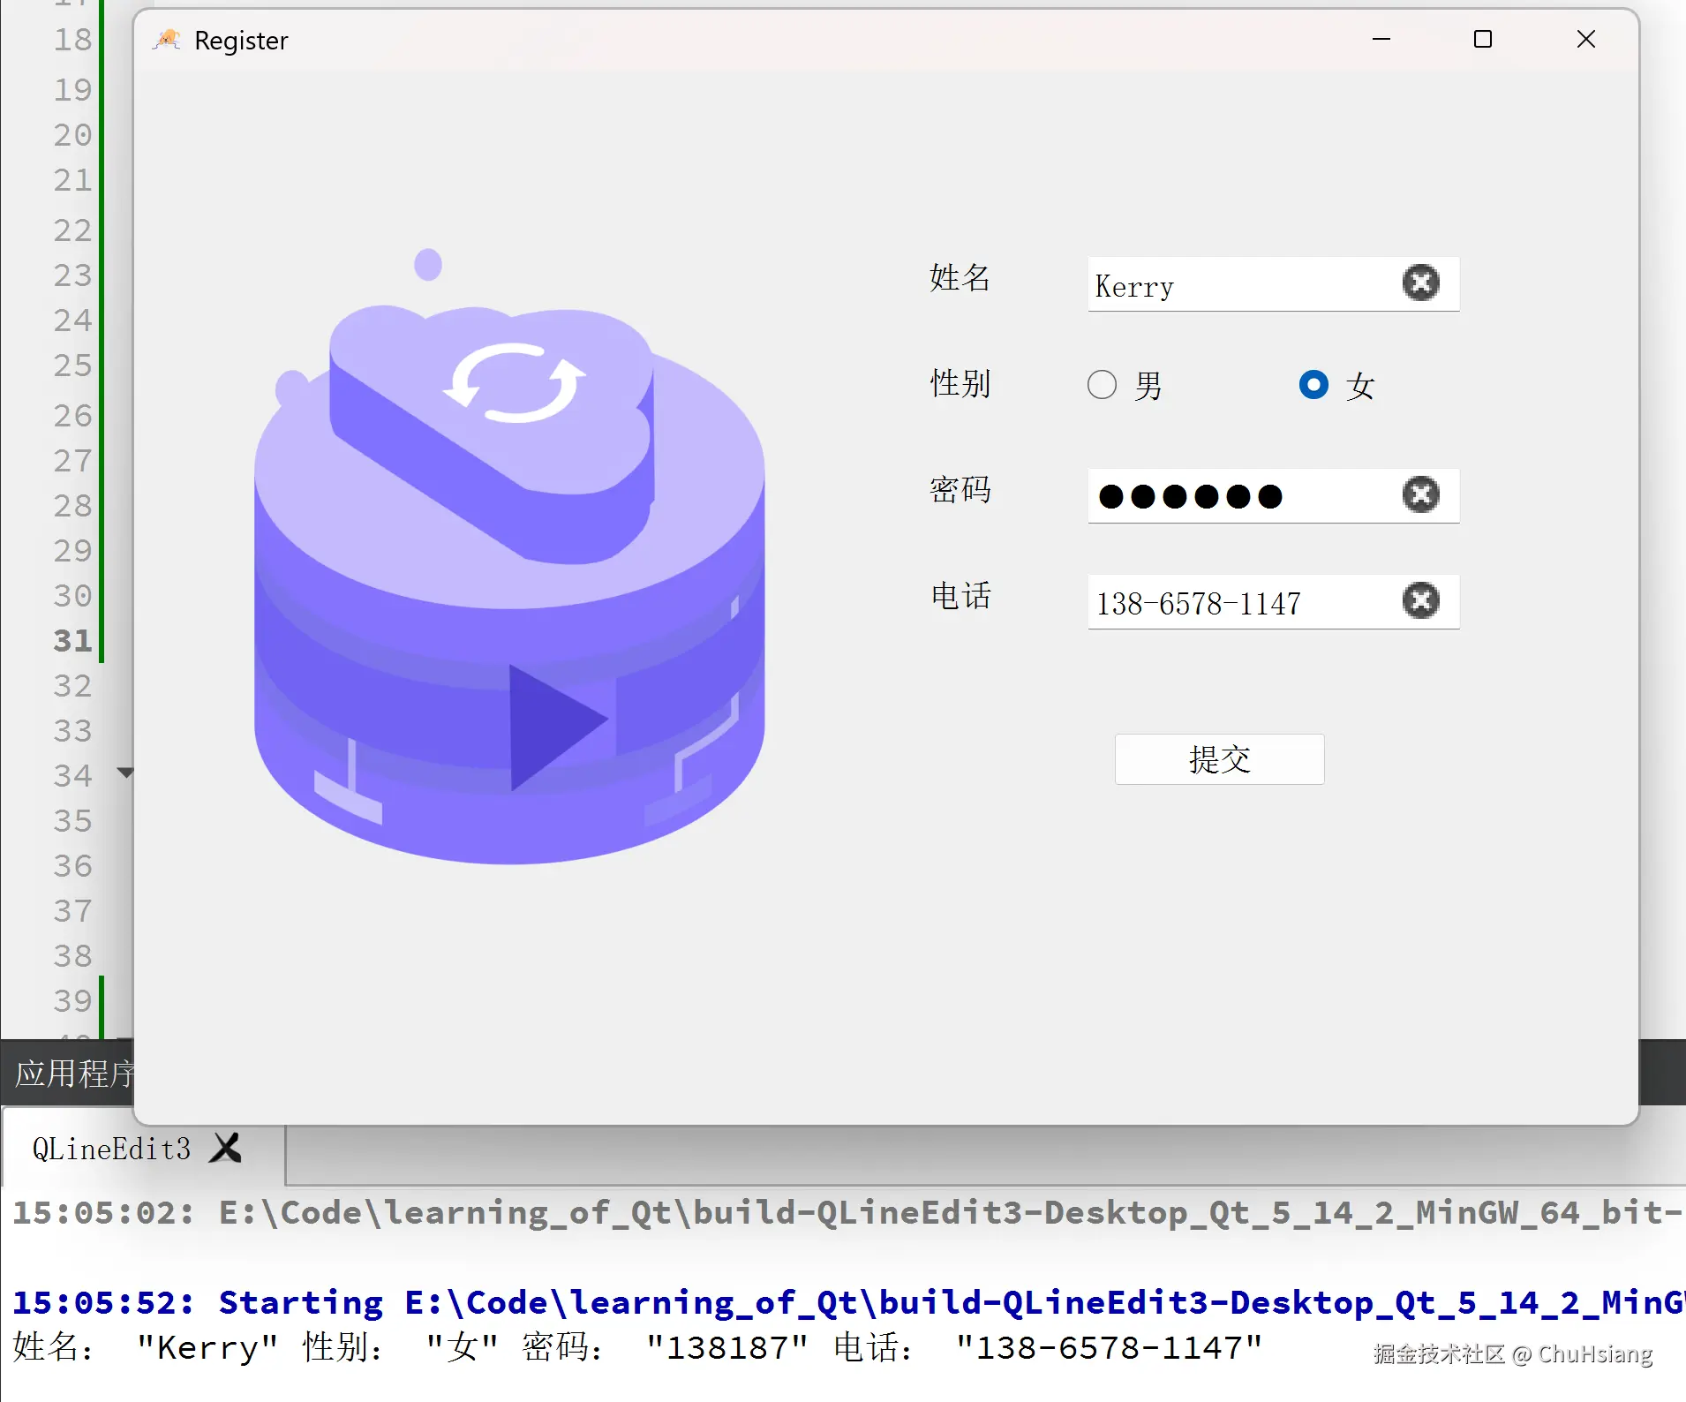
Task: Click the Register window title text
Action: click(x=241, y=41)
